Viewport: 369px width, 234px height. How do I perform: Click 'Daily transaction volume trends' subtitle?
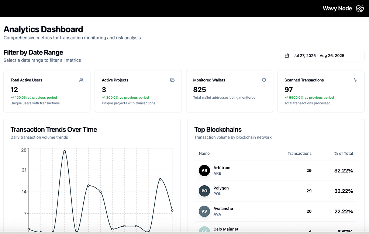pos(39,137)
